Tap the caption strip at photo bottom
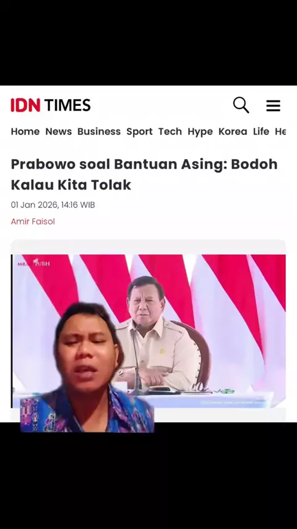This screenshot has height=529, width=297. 233,403
